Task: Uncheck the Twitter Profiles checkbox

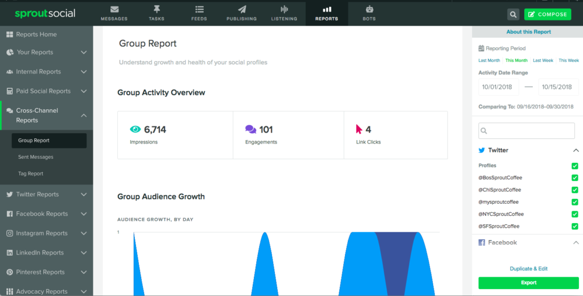Action: coord(575,166)
